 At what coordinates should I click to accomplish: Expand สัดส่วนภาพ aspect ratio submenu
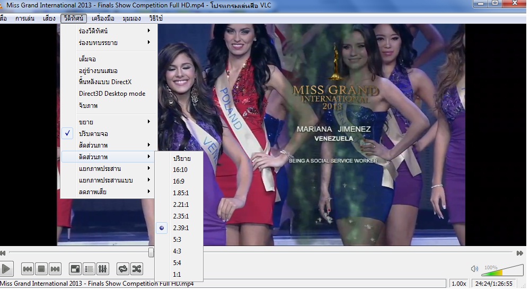point(108,145)
